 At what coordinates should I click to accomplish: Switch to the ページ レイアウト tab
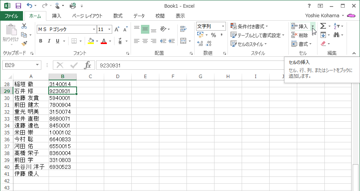point(87,16)
